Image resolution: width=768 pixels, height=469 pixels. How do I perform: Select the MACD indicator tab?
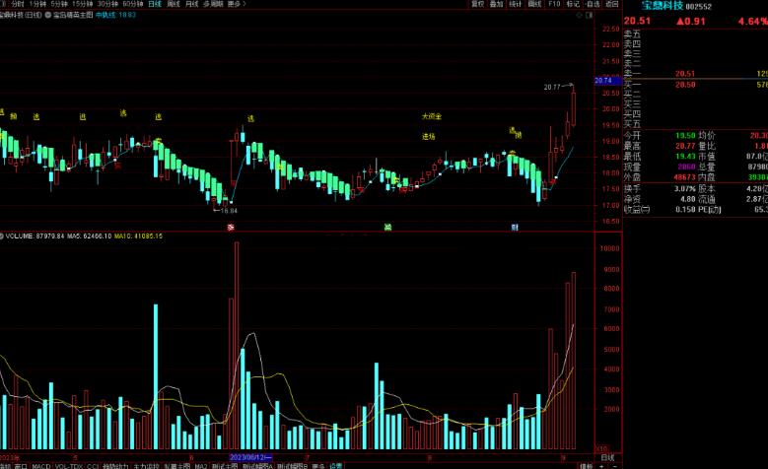[x=41, y=466]
